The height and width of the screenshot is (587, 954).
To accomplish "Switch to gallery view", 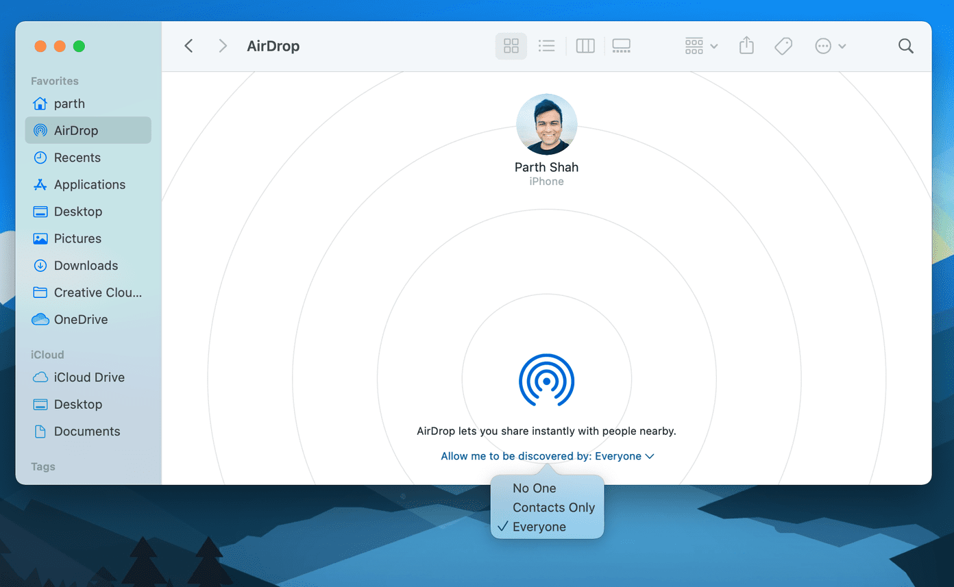I will 622,46.
